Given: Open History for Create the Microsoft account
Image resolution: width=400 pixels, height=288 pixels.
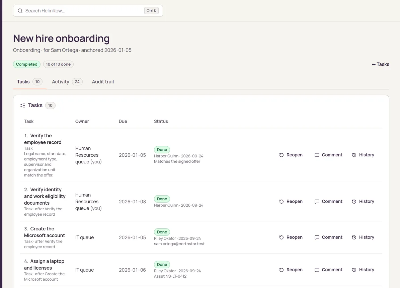Looking at the screenshot, I should [363, 237].
